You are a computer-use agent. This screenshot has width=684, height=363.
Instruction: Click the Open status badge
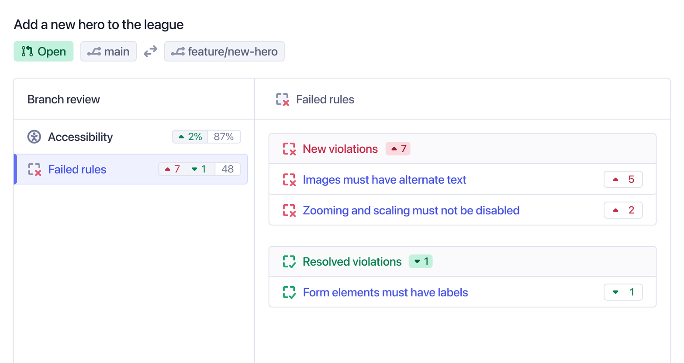click(43, 51)
